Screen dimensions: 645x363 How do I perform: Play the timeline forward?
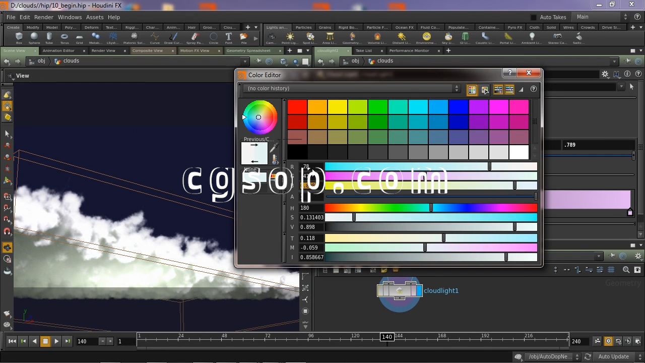click(56, 341)
